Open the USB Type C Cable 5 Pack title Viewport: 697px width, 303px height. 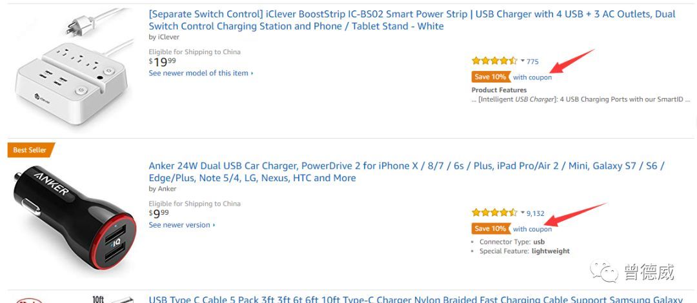(416, 299)
